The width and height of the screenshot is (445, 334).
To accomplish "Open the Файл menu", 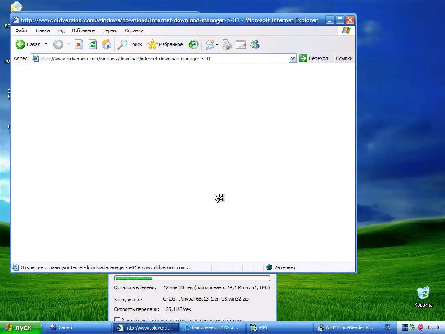I will coord(21,30).
